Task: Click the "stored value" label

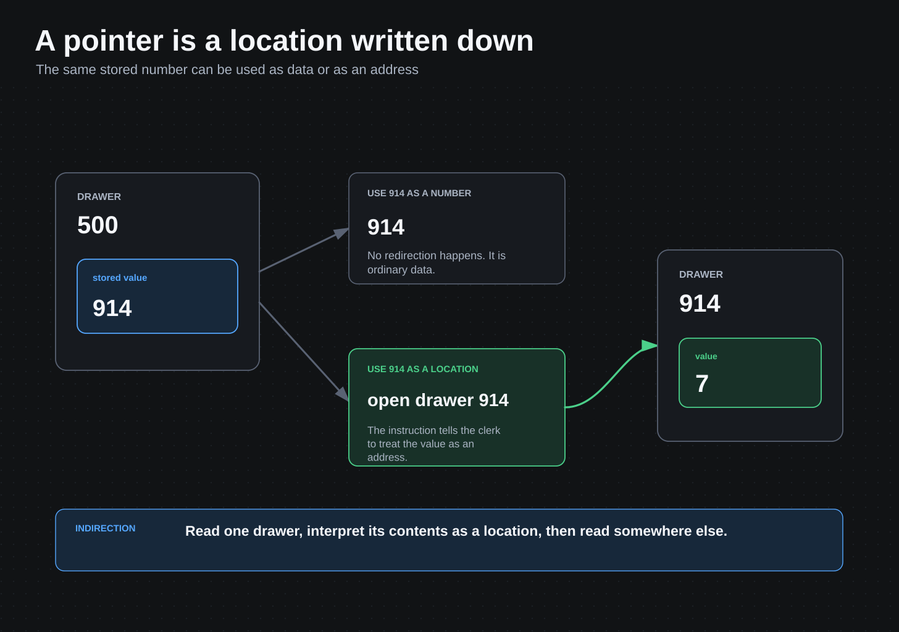Action: coord(120,278)
